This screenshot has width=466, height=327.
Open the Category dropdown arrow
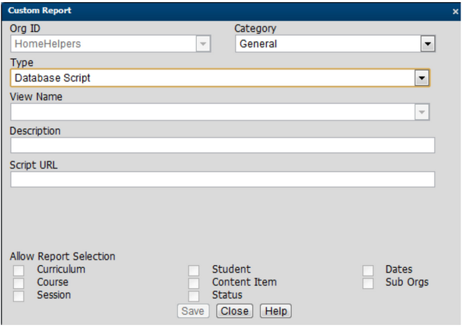pyautogui.click(x=428, y=45)
